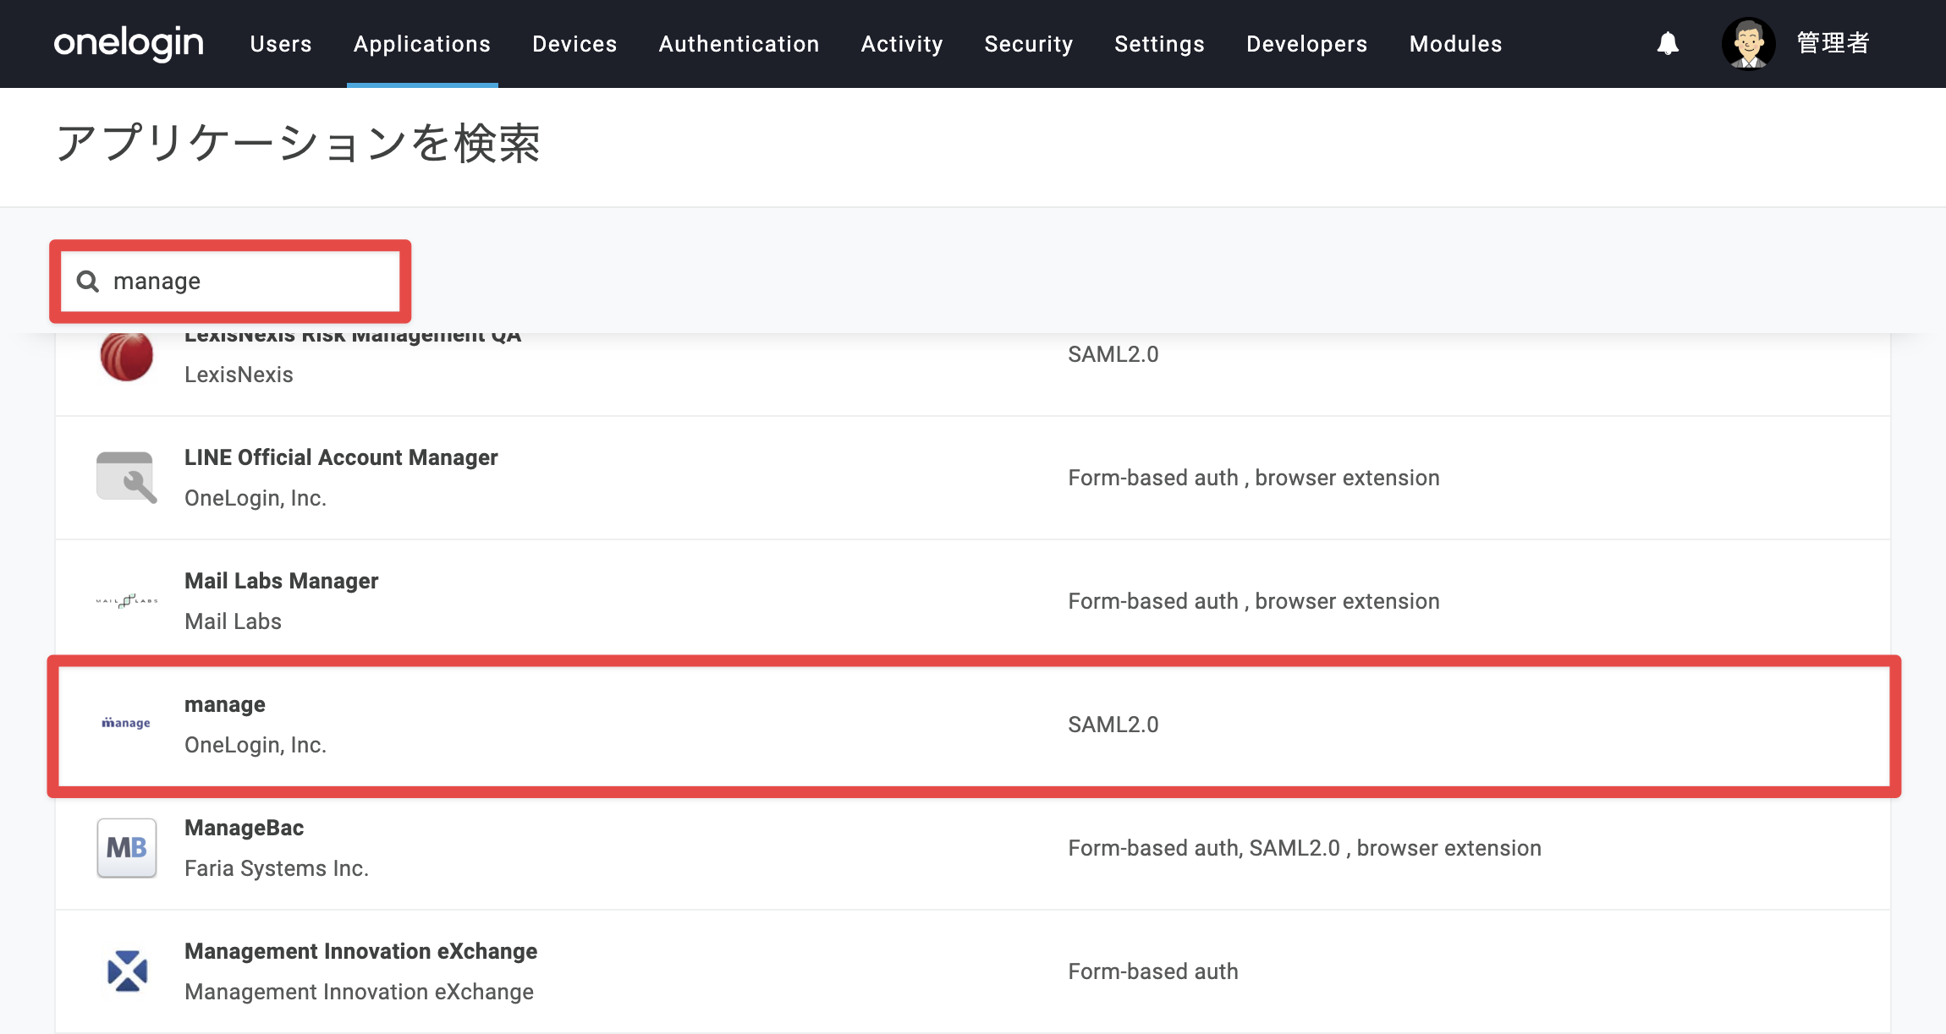Open the Authentication menu
The image size is (1946, 1034).
pos(739,44)
